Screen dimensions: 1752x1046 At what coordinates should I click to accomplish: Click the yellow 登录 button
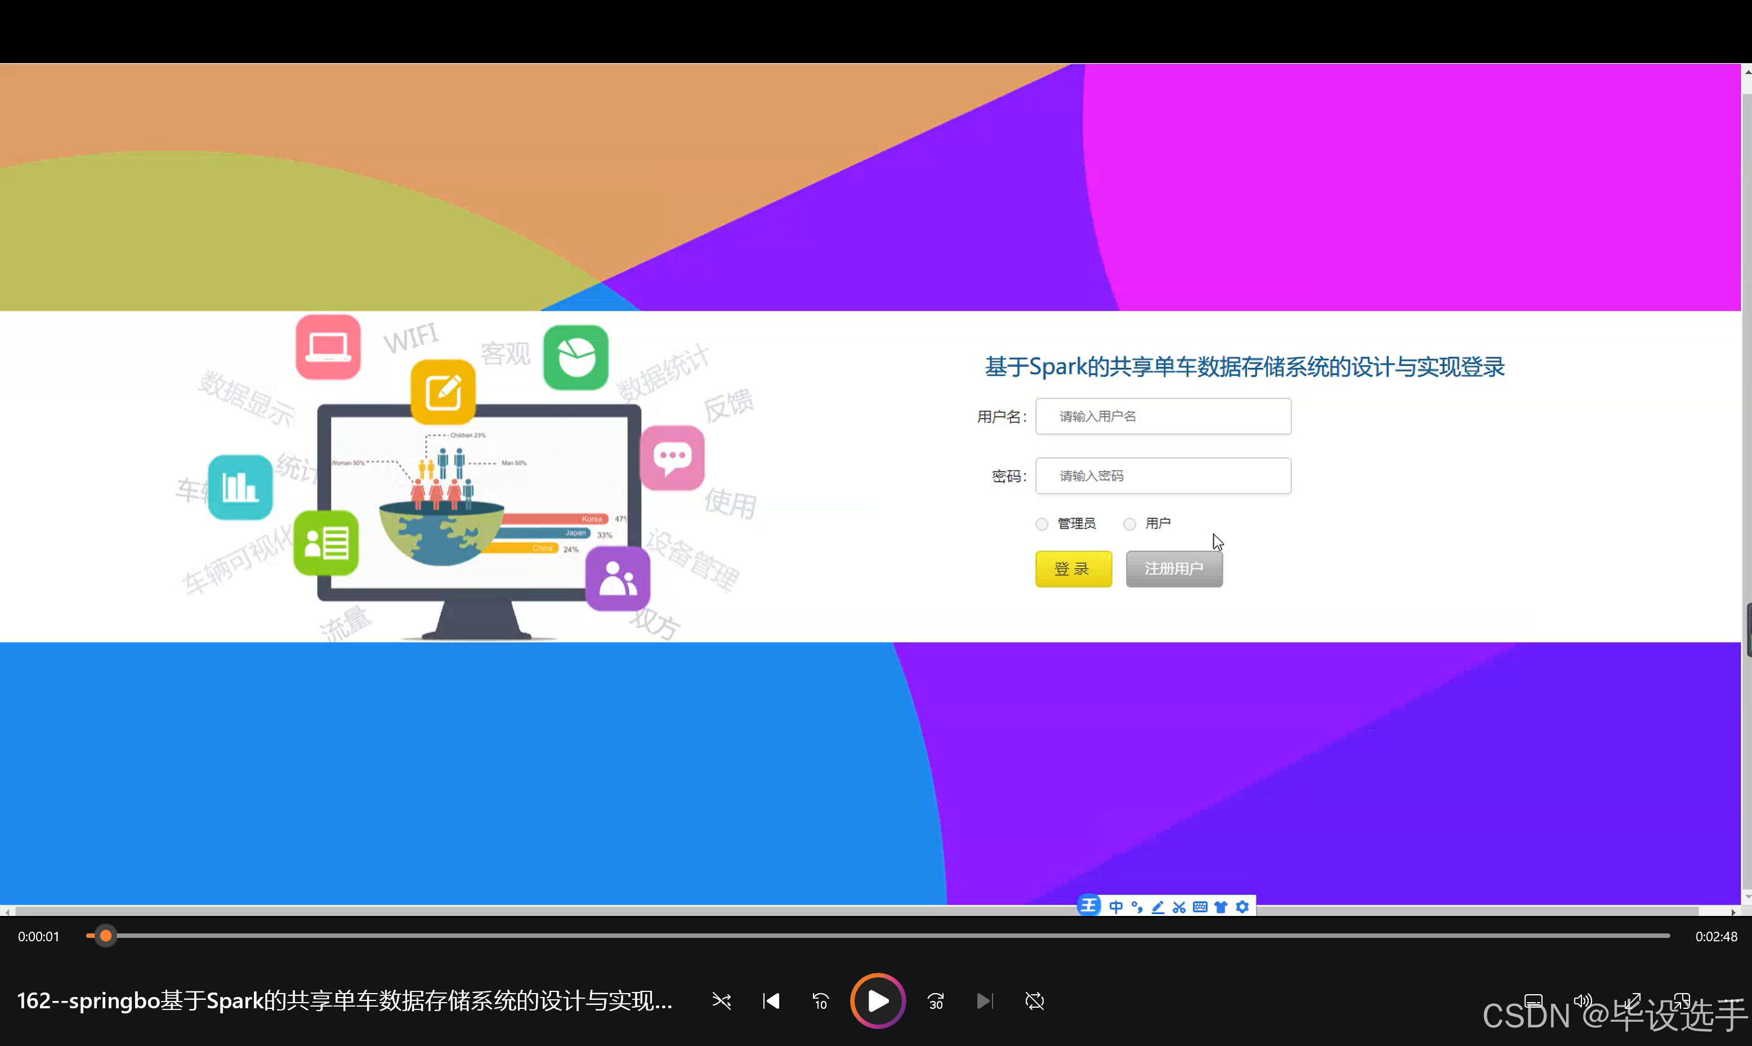1074,569
